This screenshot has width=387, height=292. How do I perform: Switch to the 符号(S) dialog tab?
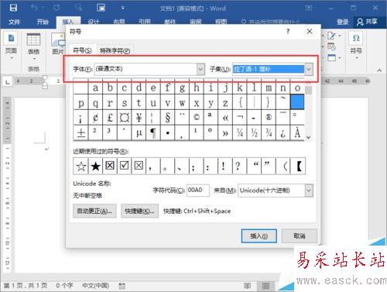82,50
